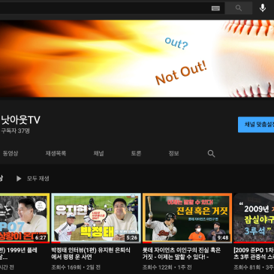Click the 모두 재생 link
274x274 pixels.
click(38, 179)
